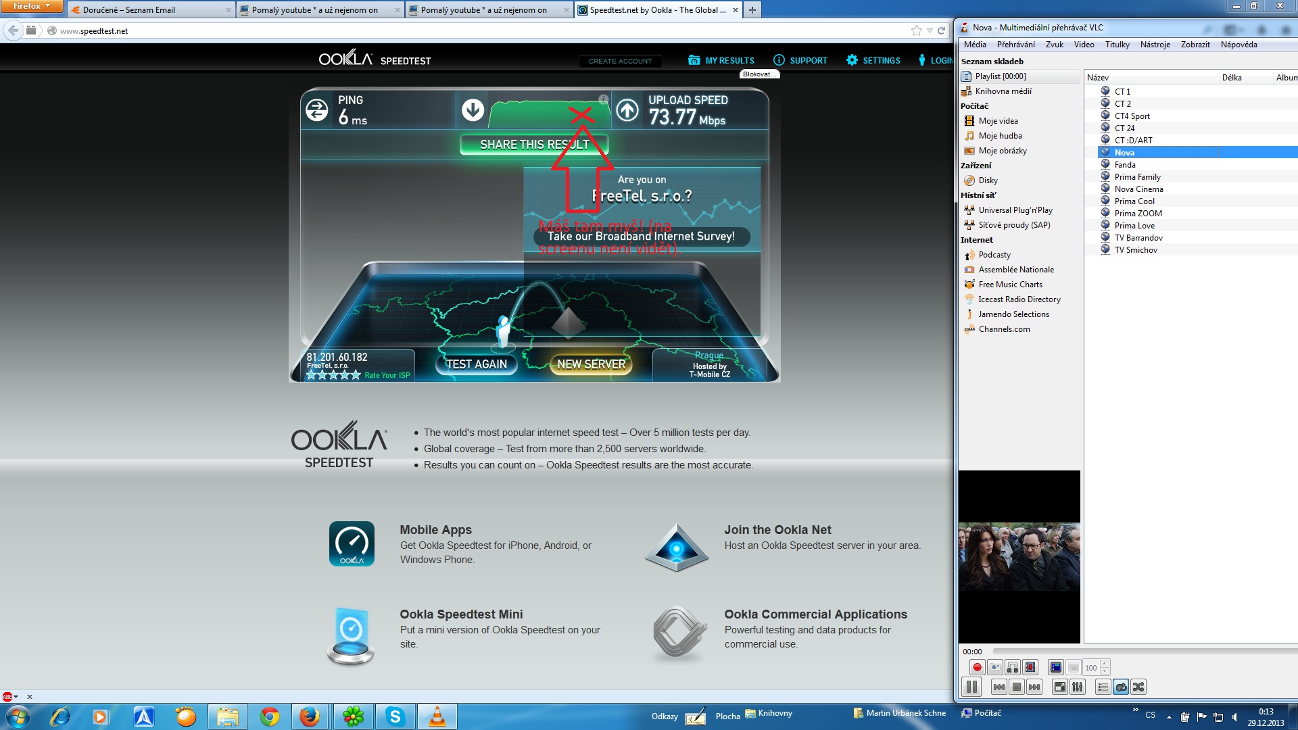Image resolution: width=1298 pixels, height=730 pixels.
Task: Open Knihovna médií in VLC sidebar
Action: point(1003,91)
